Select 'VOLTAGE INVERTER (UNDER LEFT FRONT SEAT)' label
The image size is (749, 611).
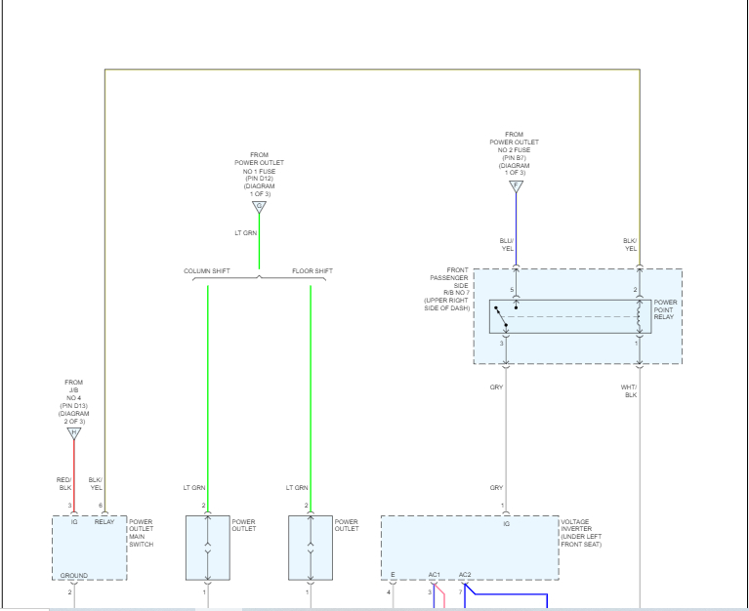[581, 533]
